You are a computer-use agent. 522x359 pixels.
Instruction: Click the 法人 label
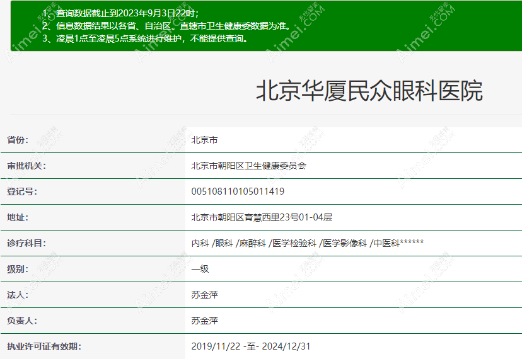coord(18,295)
